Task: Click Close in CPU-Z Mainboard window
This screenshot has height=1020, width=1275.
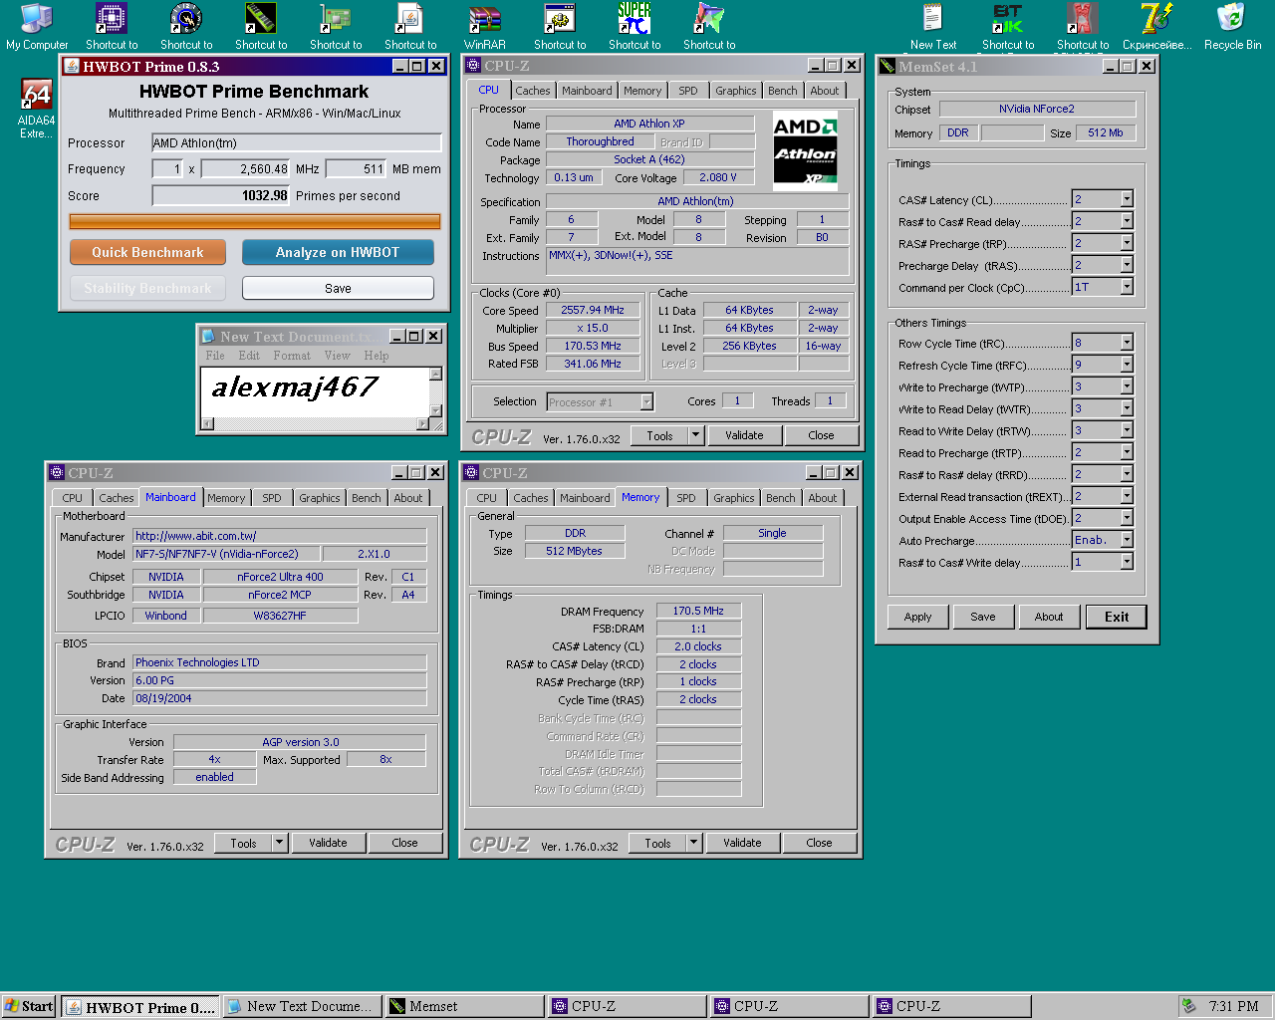Action: pyautogui.click(x=404, y=843)
